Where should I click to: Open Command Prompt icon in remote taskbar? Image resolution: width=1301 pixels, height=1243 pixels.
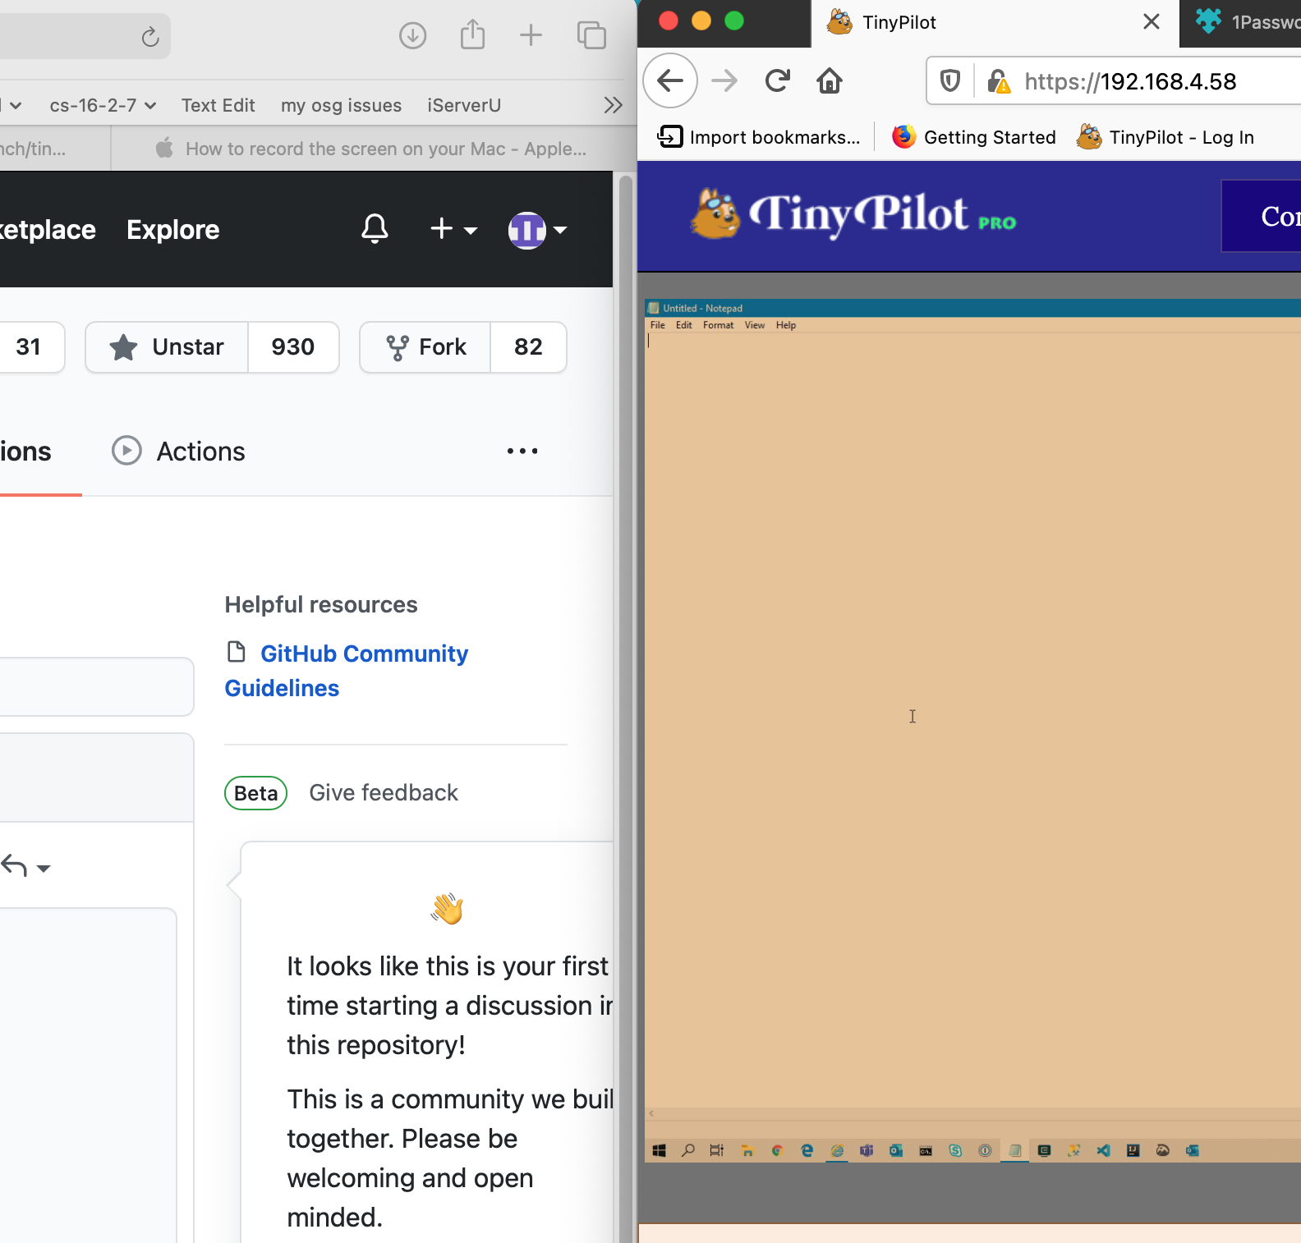point(926,1151)
